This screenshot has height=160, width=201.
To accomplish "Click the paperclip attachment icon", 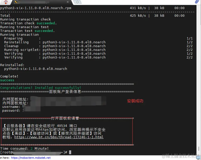I will [x=197, y=2].
